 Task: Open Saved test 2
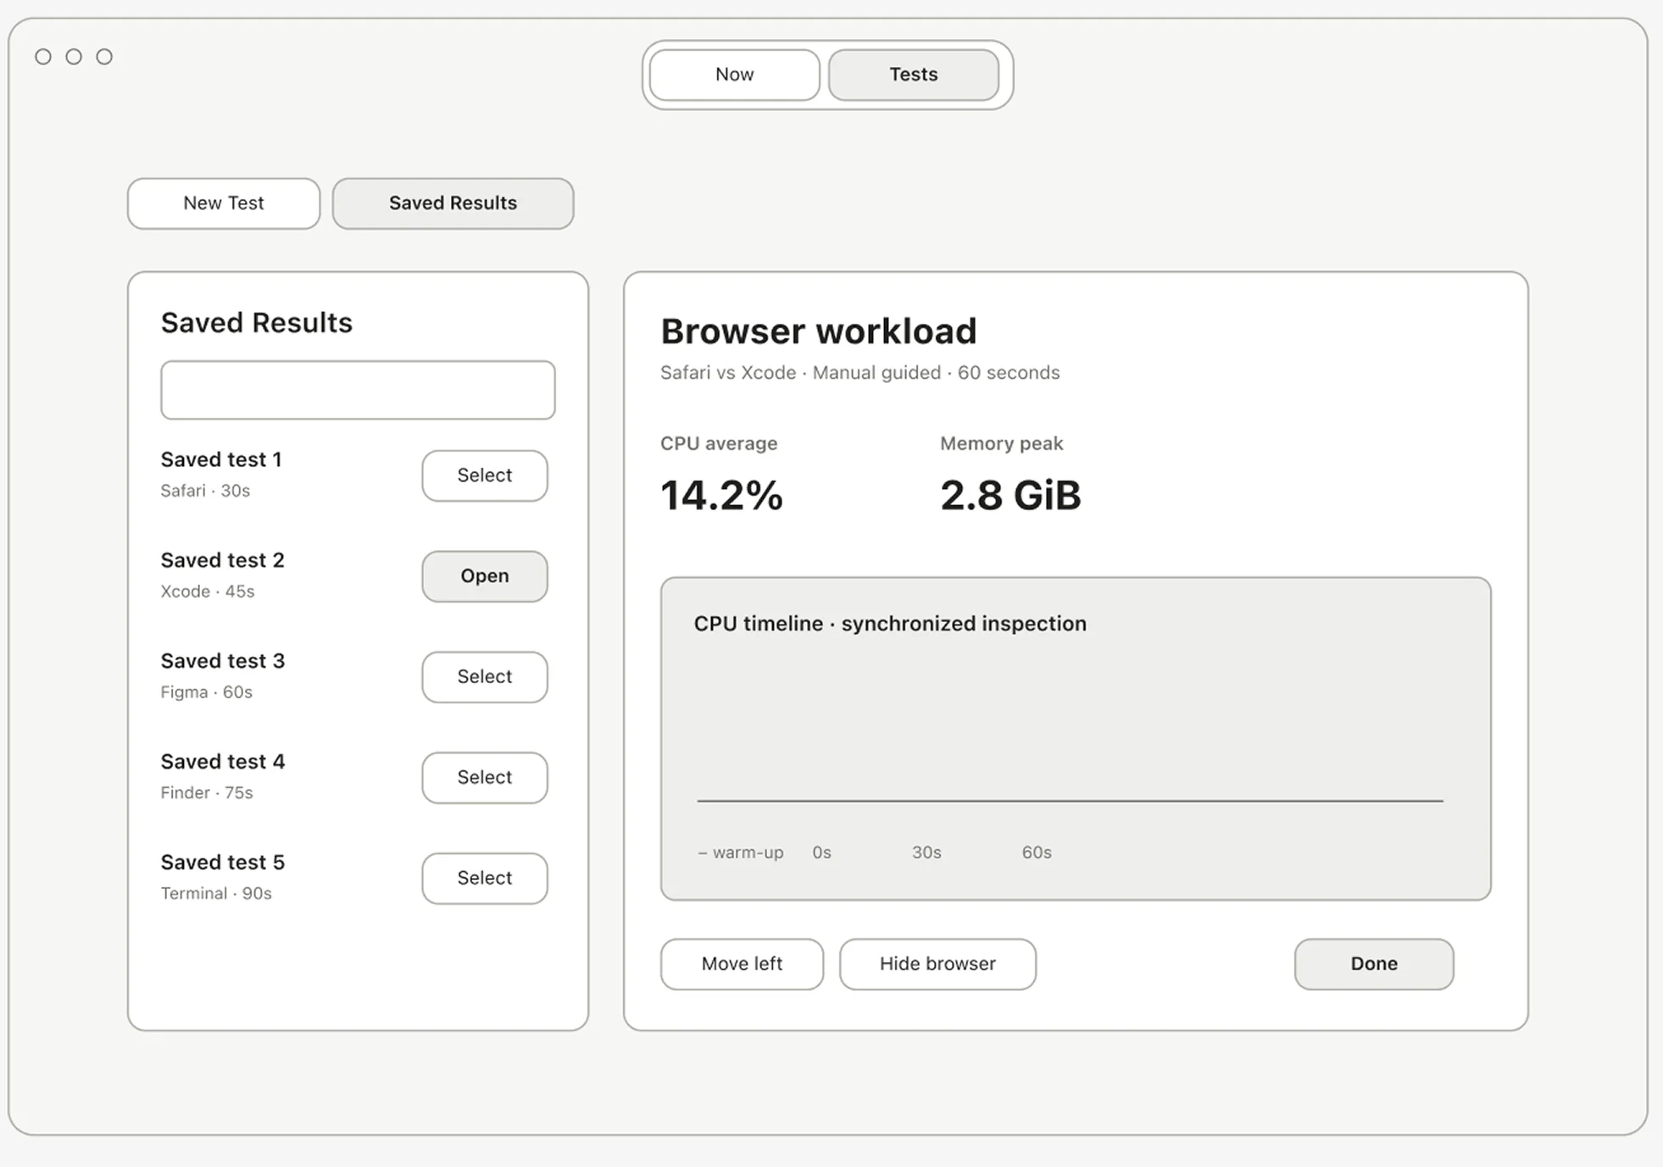pos(485,576)
